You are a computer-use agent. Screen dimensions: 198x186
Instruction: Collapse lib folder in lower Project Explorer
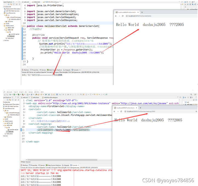[5, 127]
